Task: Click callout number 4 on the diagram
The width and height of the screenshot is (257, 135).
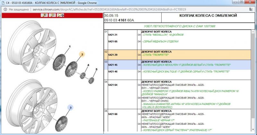Action: tap(88, 66)
